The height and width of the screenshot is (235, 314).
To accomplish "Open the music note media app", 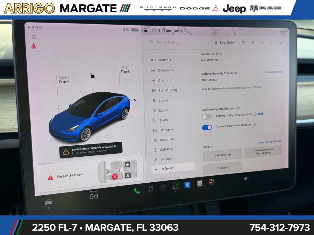I will (150, 189).
